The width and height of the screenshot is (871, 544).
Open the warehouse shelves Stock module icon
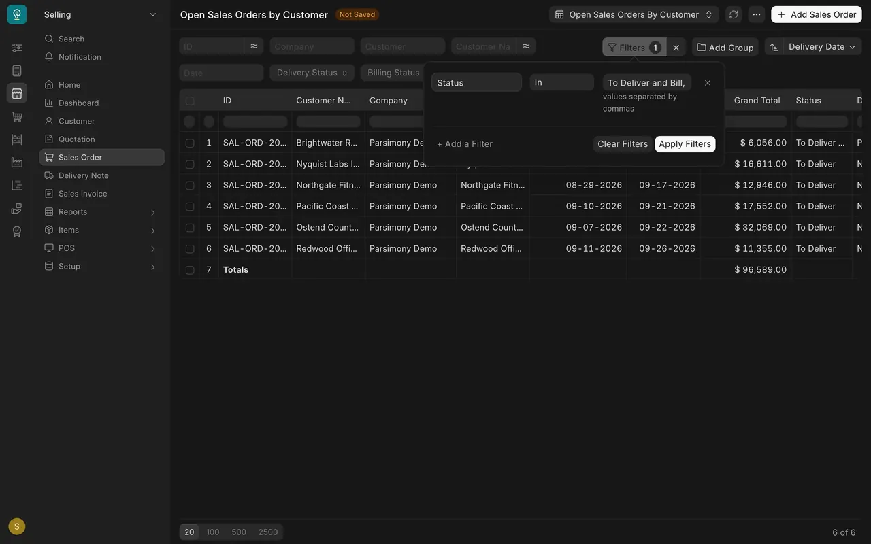[x=17, y=139]
